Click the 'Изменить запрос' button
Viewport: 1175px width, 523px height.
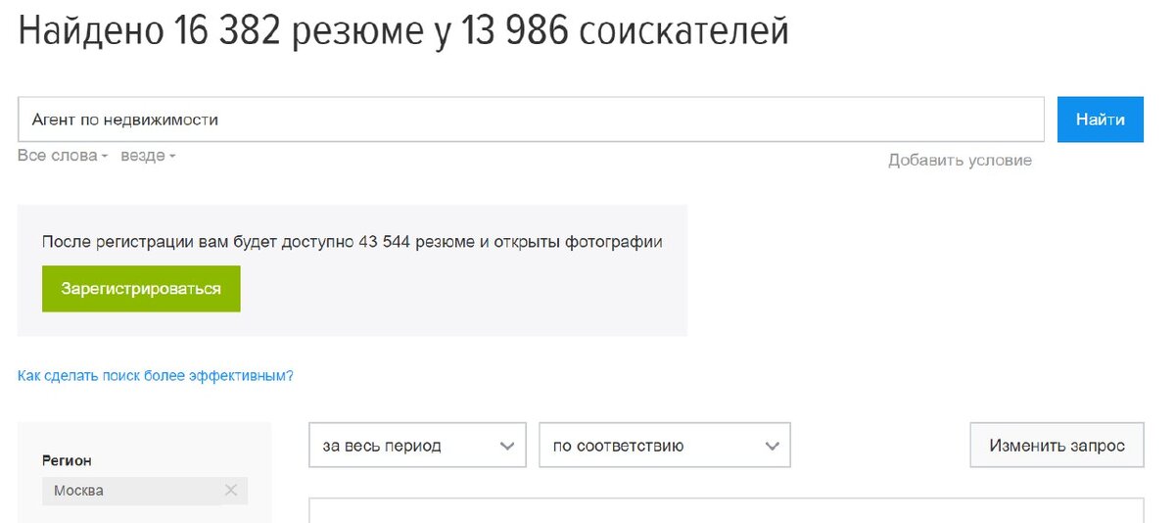click(x=1057, y=446)
